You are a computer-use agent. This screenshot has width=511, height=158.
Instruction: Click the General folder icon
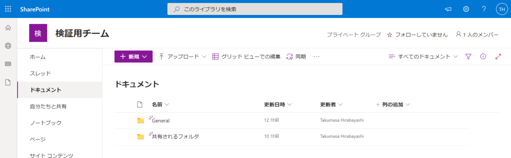141,121
